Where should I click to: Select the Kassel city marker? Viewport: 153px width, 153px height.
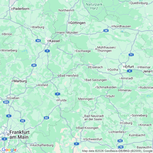click(48, 41)
